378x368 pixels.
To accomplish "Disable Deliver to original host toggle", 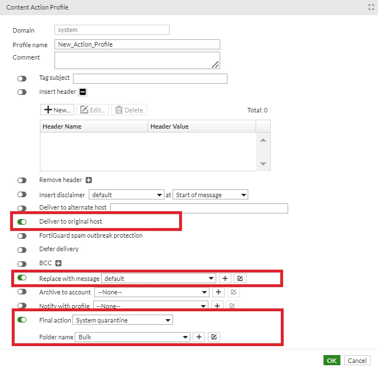I will click(x=22, y=222).
